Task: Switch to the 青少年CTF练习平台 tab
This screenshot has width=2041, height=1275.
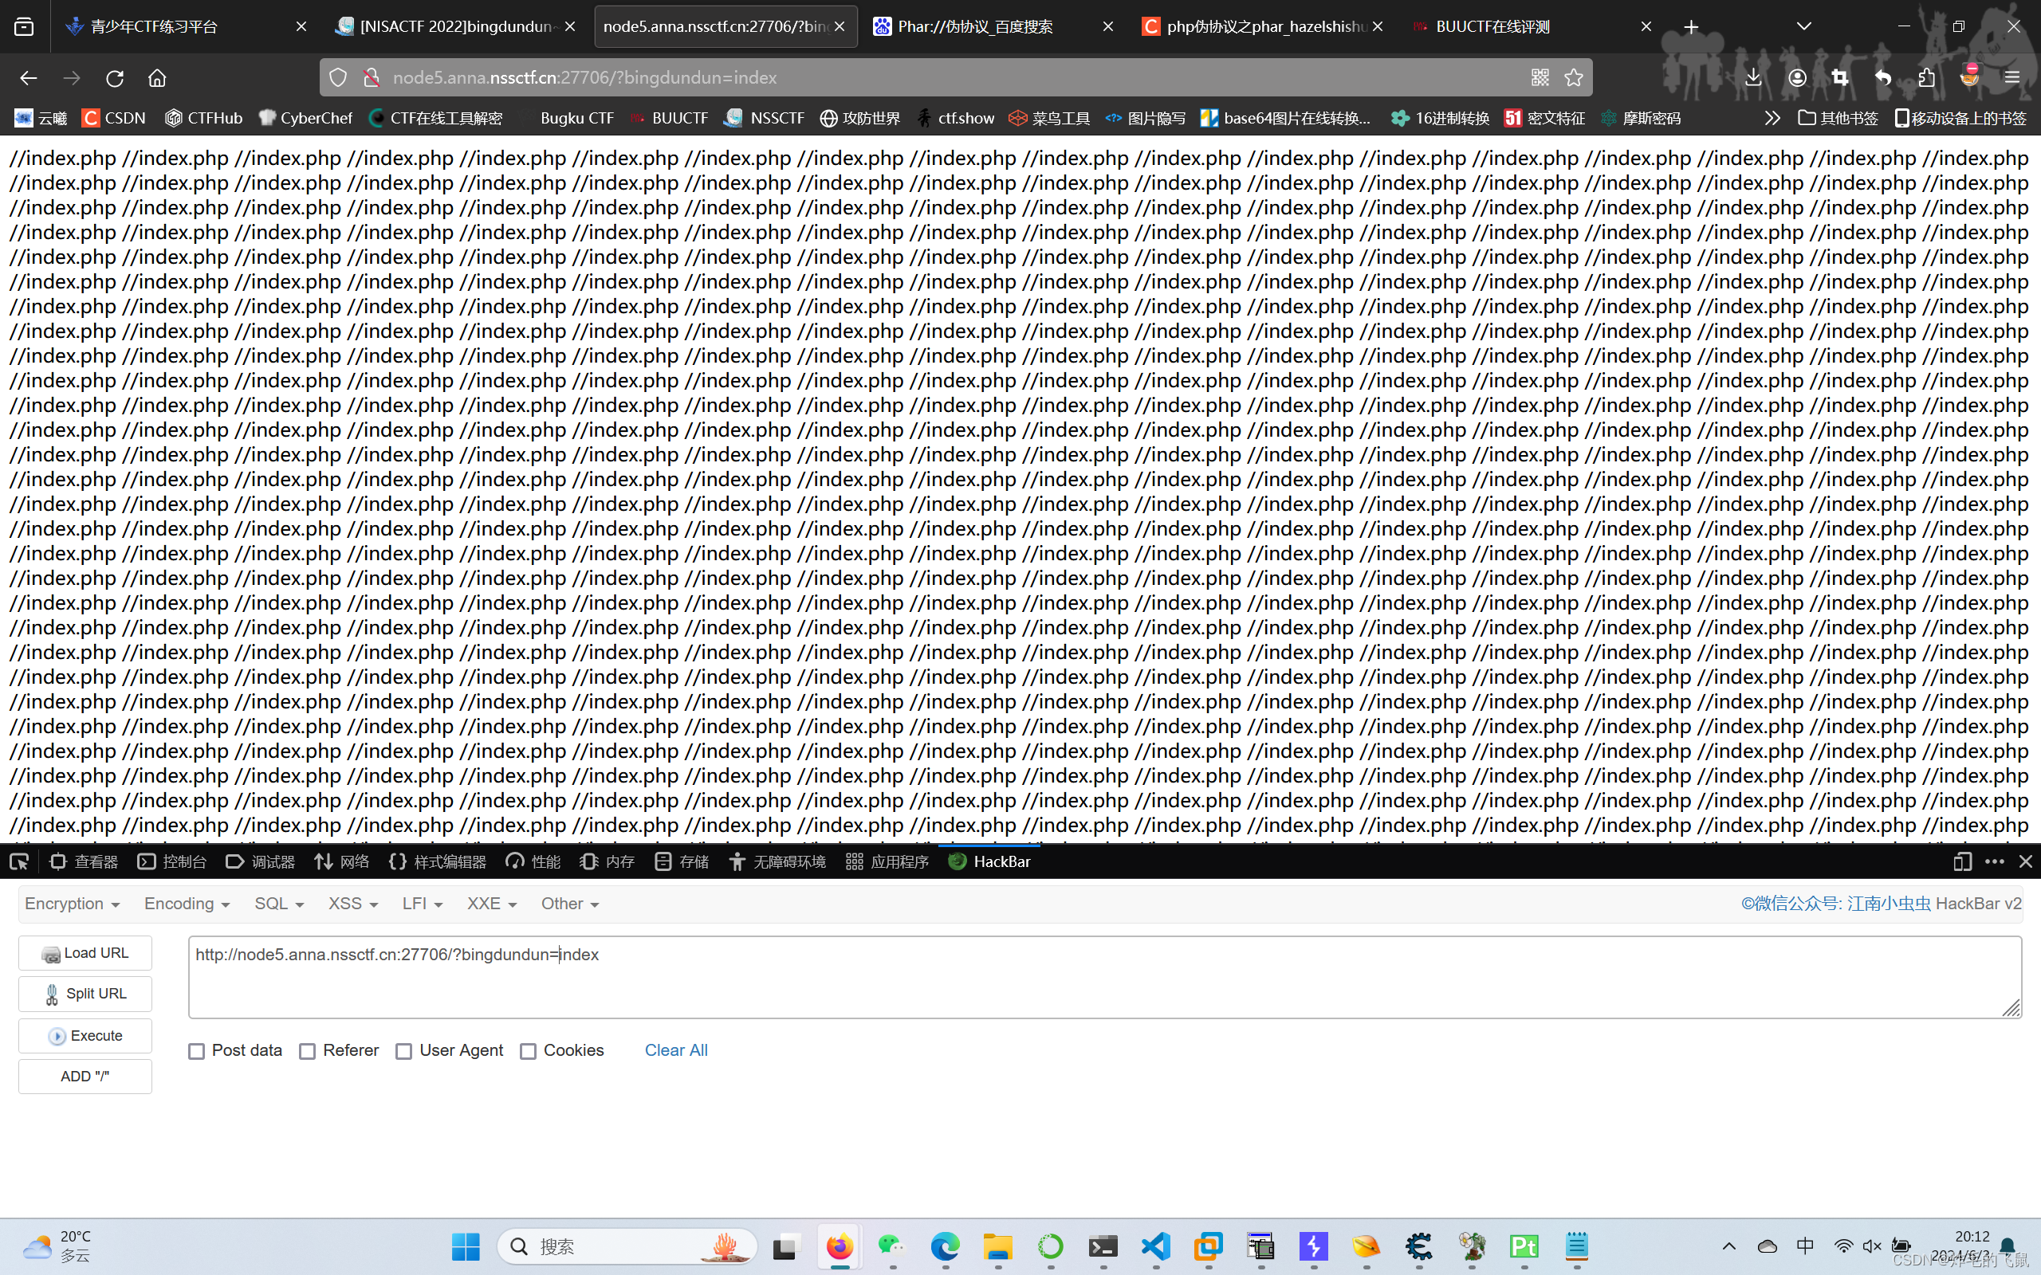Action: (x=187, y=27)
